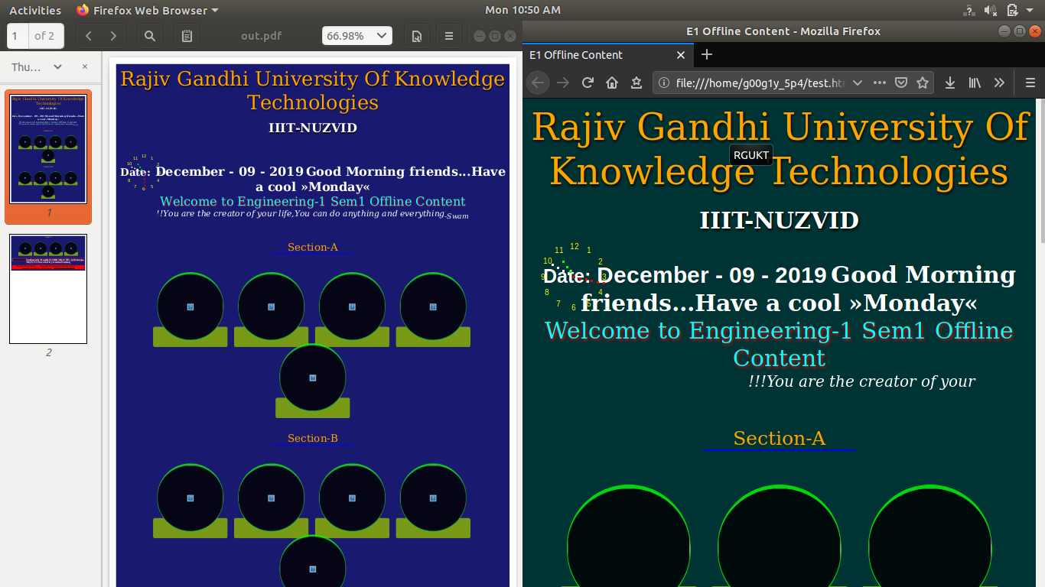Open the zoom level 66.98% dropdown
This screenshot has width=1045, height=587.
pos(357,36)
